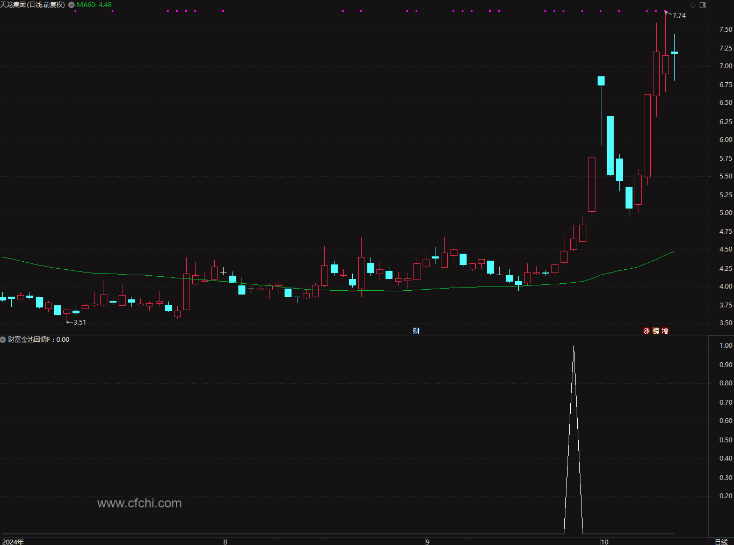Click the 0.20 value on the indicator axis
The image size is (734, 545).
click(726, 496)
